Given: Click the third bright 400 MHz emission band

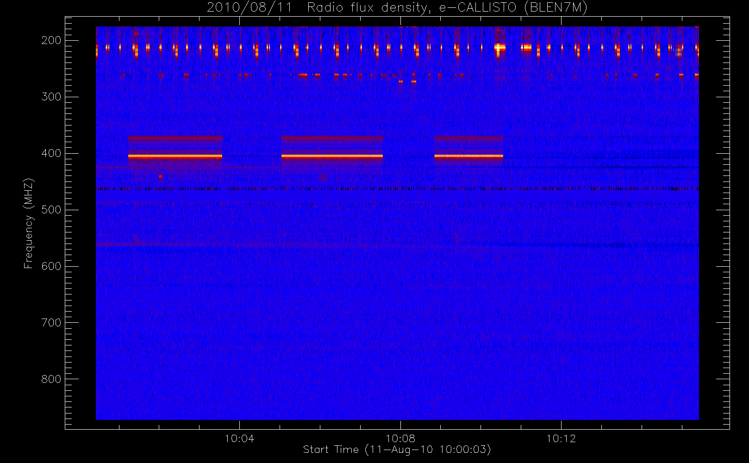Looking at the screenshot, I should pyautogui.click(x=468, y=156).
